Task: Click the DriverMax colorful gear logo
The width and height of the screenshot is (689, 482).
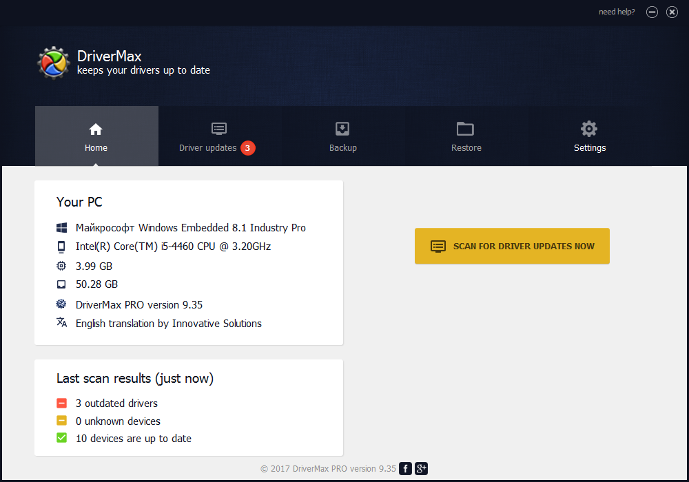Action: (x=53, y=63)
